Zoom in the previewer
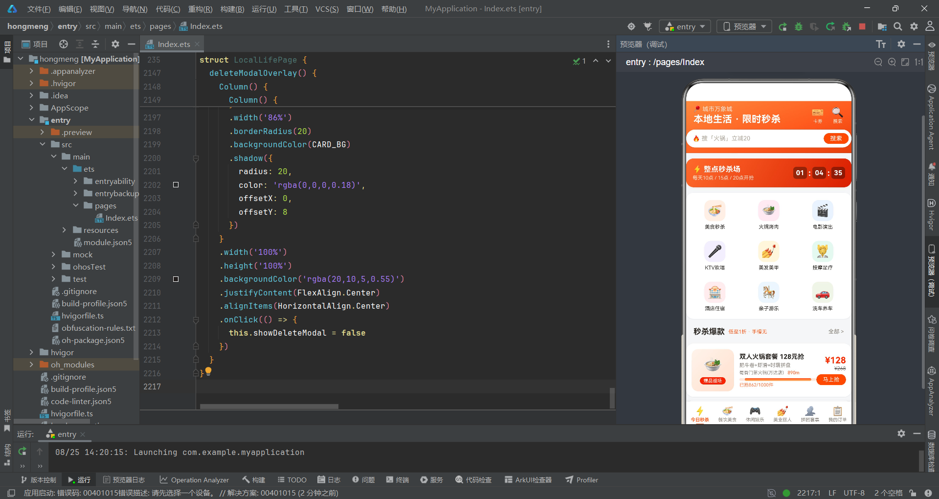Screen dimensions: 939x499 tap(892, 62)
